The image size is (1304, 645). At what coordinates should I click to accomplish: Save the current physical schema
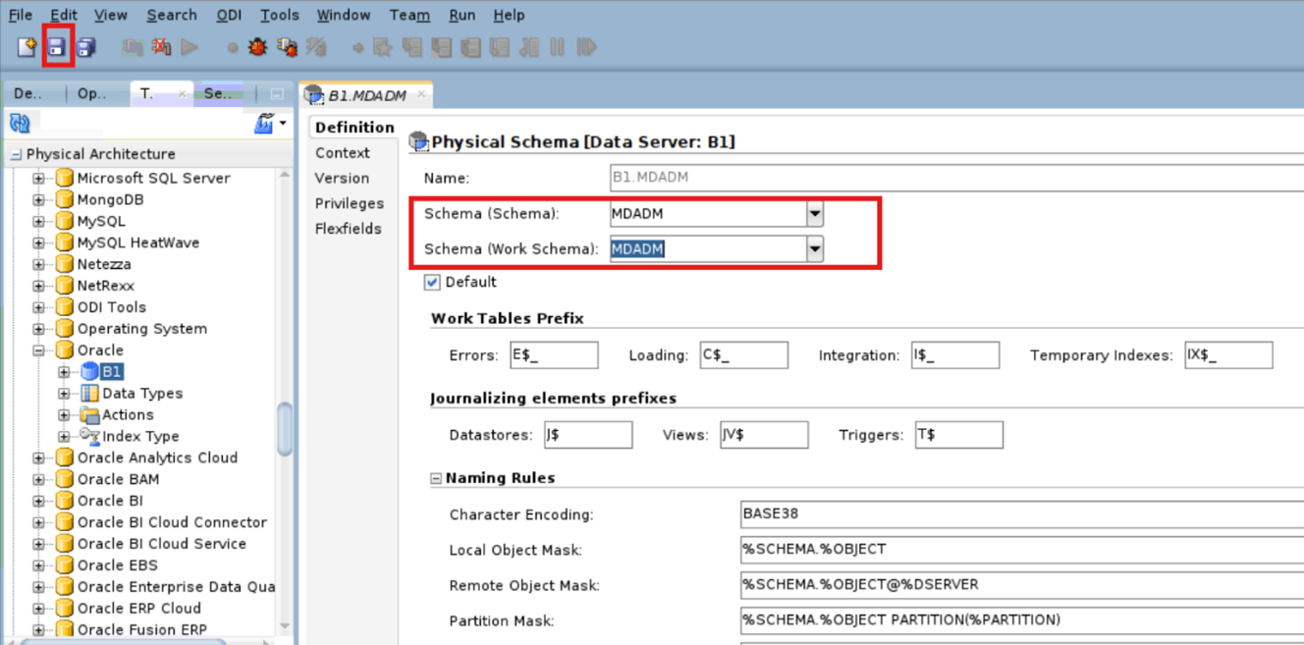coord(57,47)
